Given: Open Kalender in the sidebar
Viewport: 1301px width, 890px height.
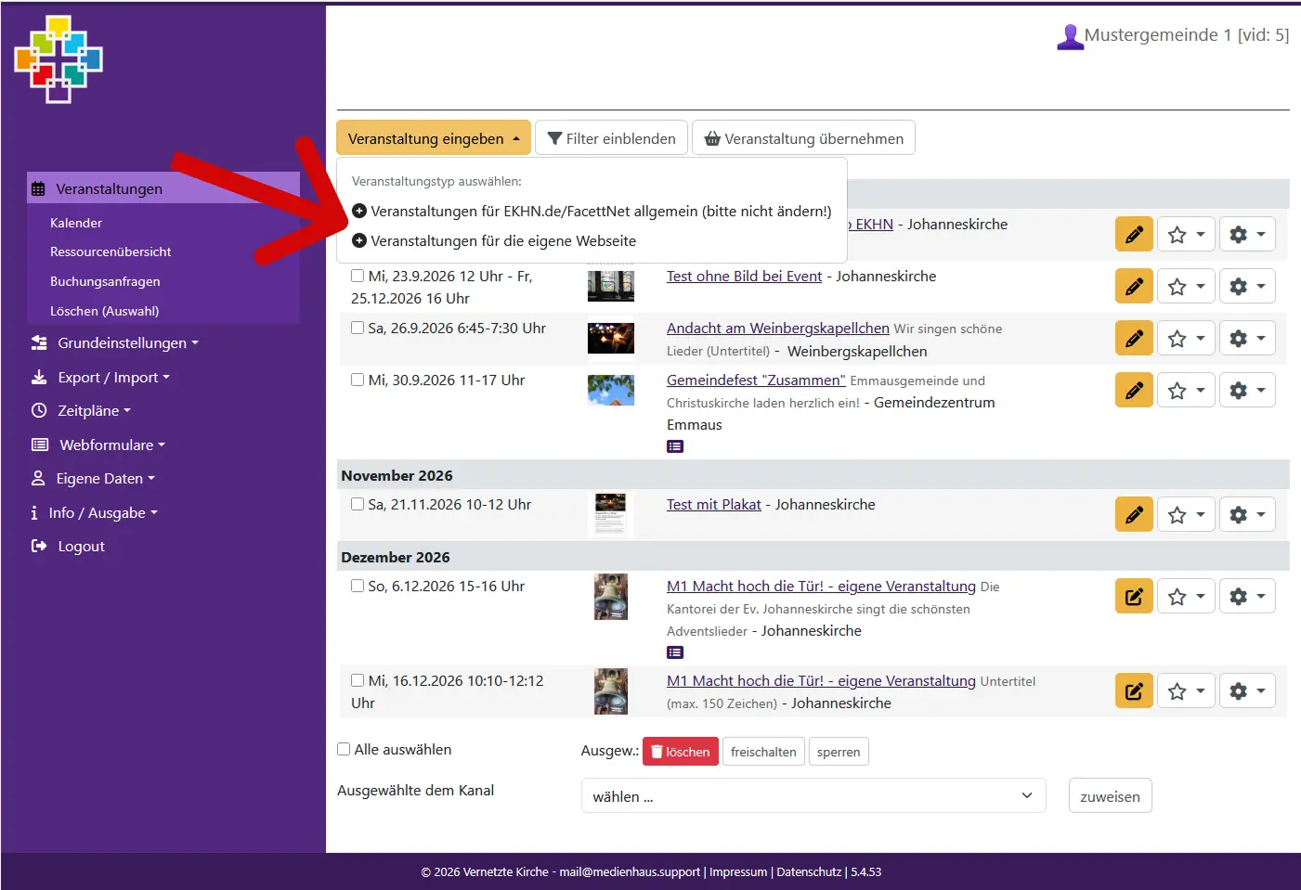Looking at the screenshot, I should (76, 223).
